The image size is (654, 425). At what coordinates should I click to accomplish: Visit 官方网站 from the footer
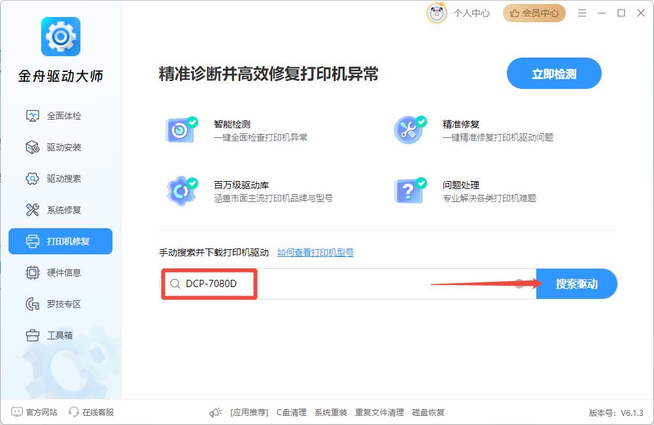(x=35, y=412)
